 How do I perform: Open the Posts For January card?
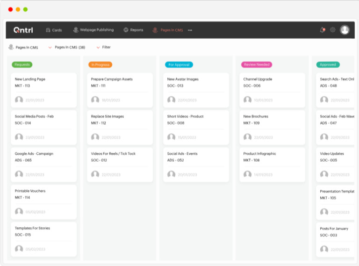point(335,240)
